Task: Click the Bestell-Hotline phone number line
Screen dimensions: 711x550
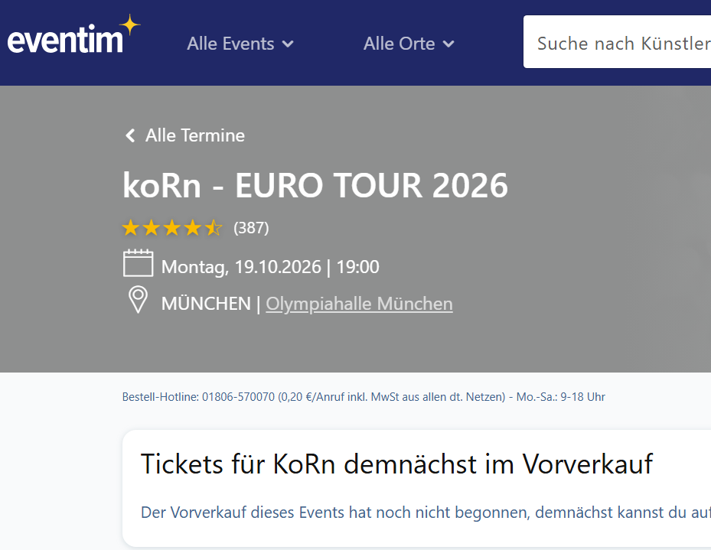Action: [364, 397]
